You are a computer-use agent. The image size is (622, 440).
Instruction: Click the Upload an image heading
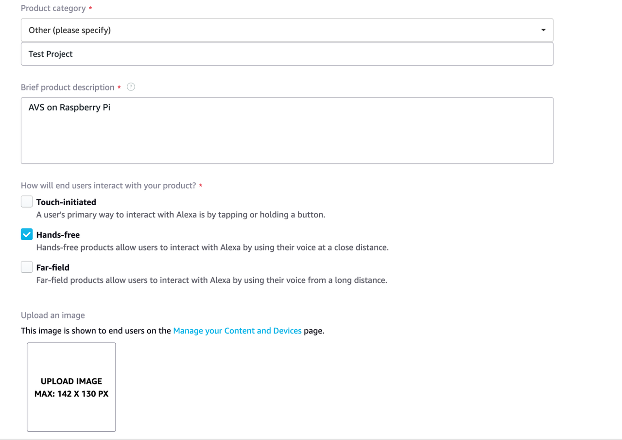coord(53,315)
